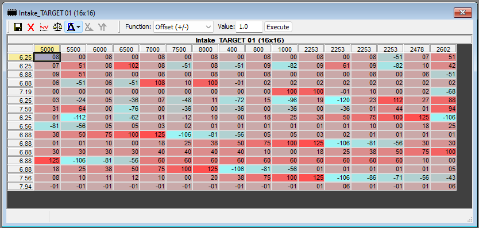Viewport: 479px width, 228px height.
Task: Expand the arrow beside the blue triangle tool
Action: pyautogui.click(x=79, y=27)
